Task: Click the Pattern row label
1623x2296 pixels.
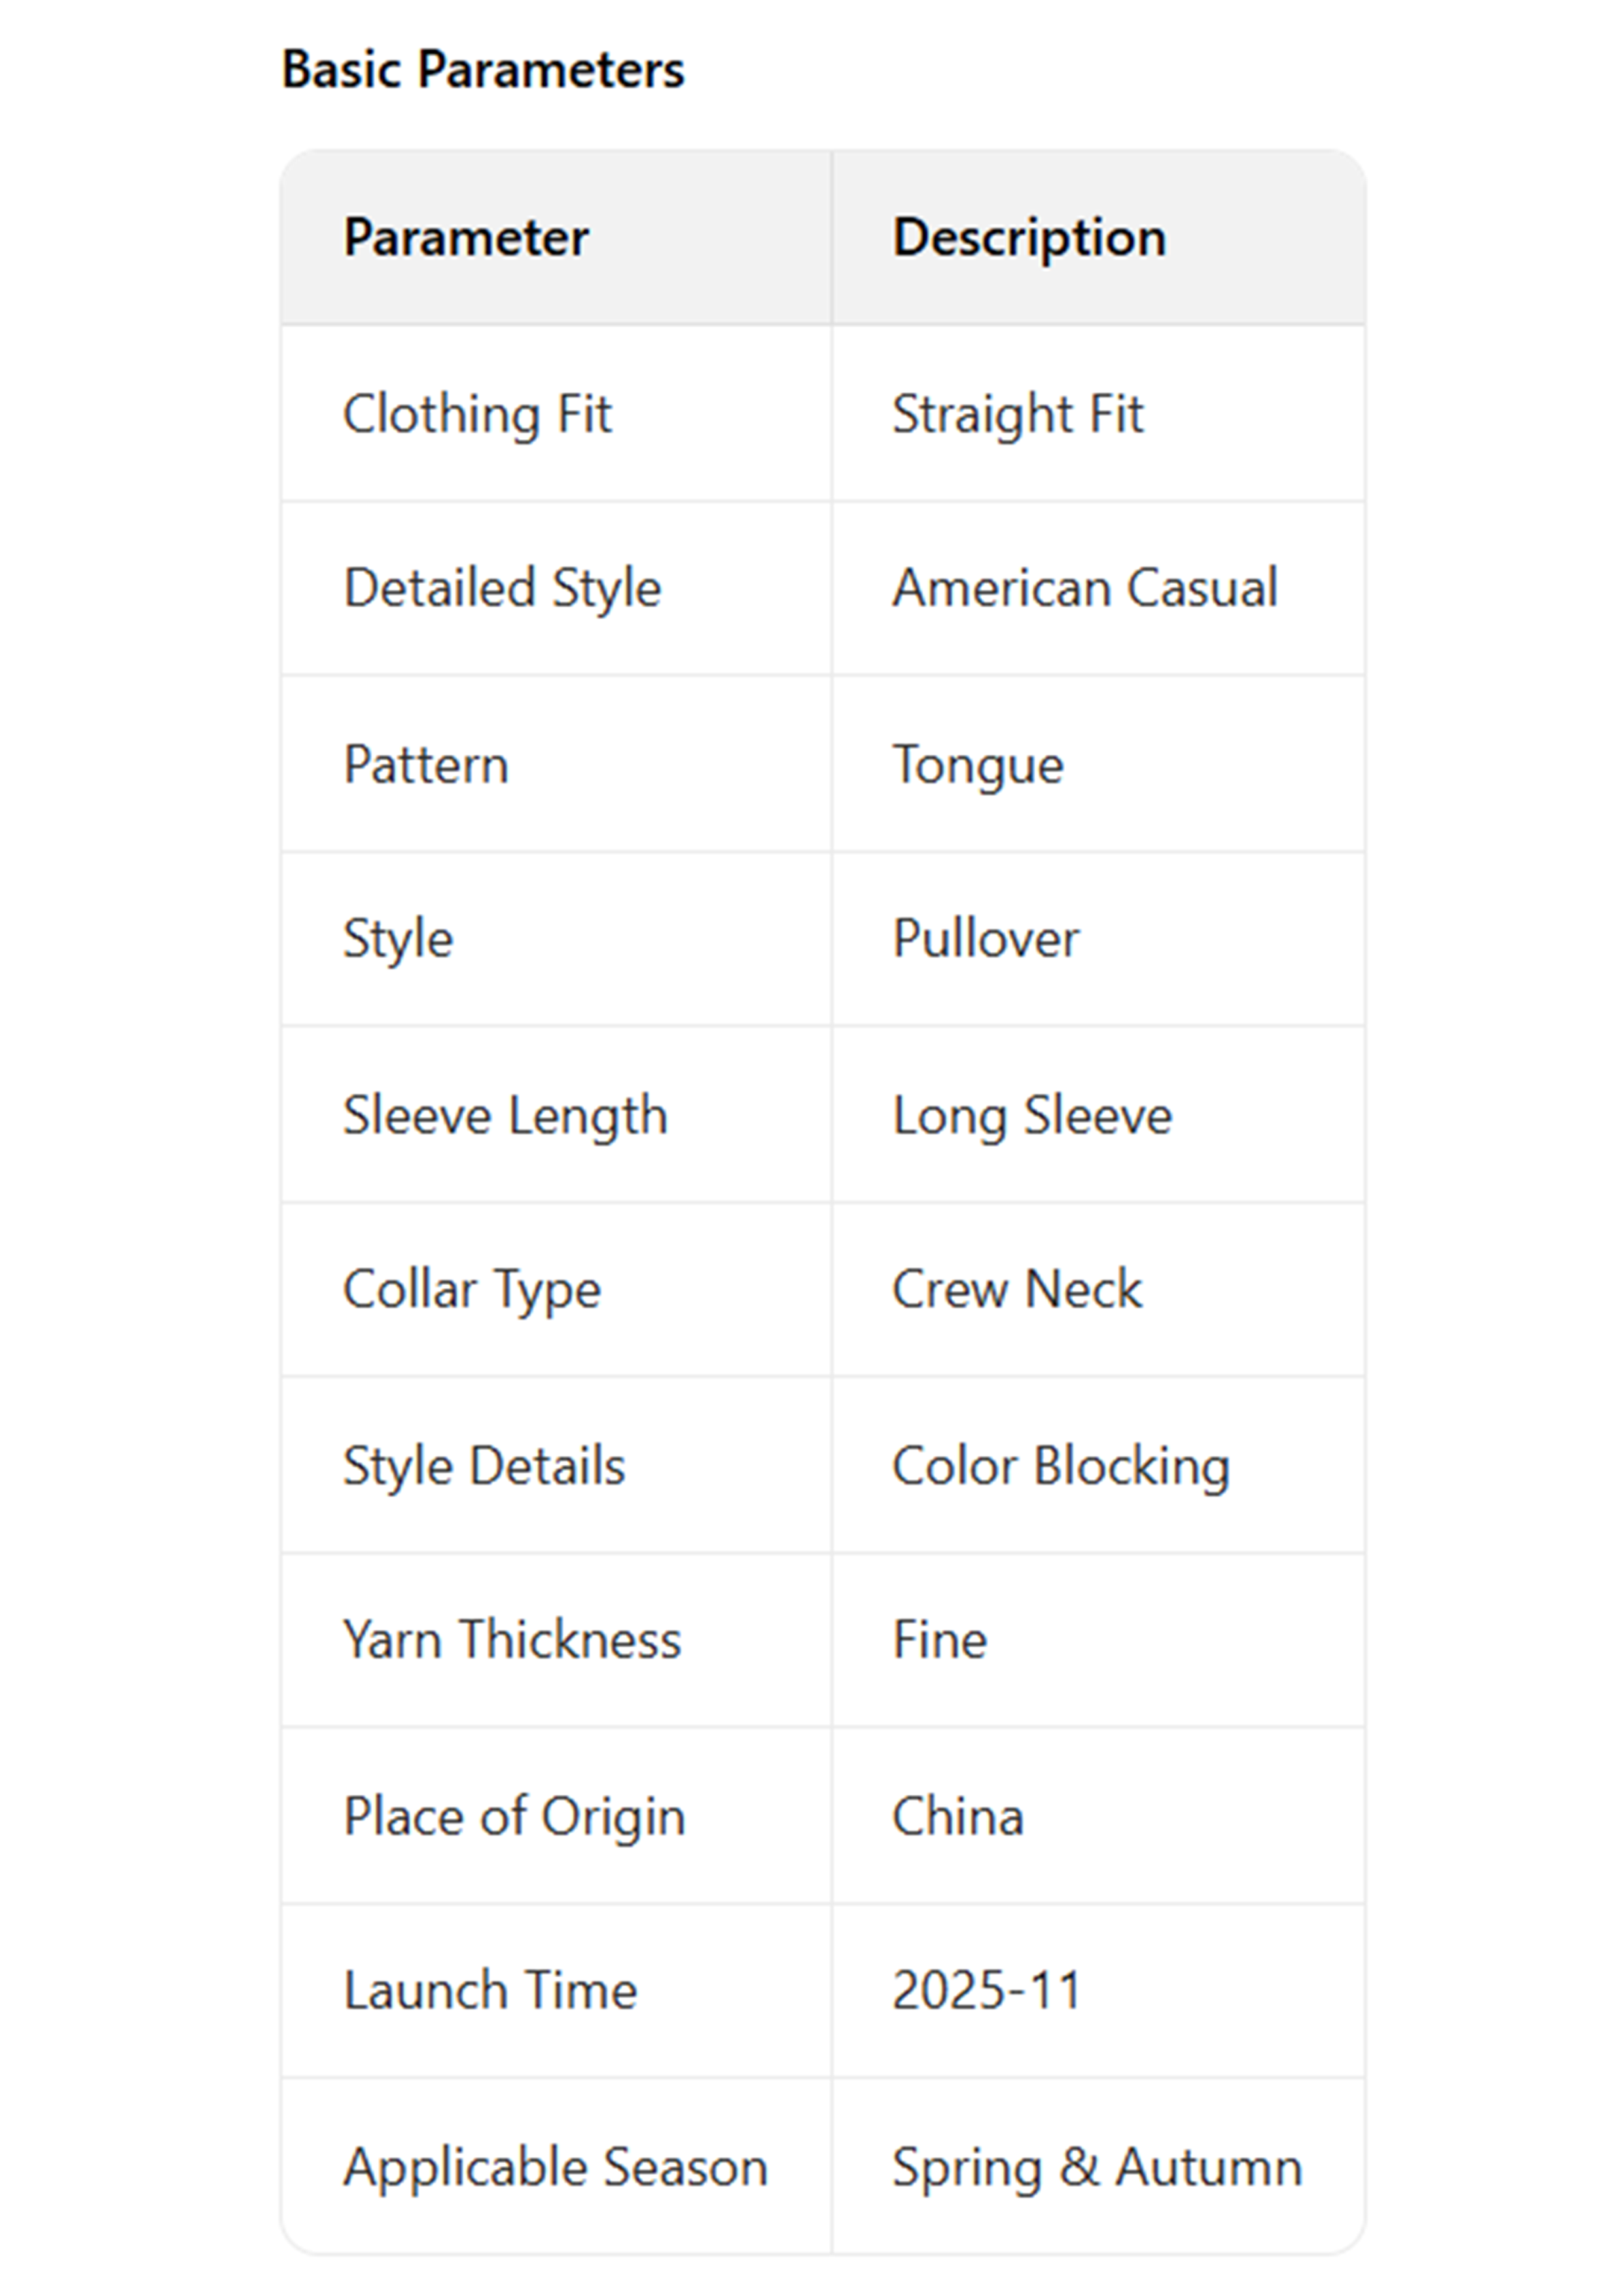Action: (x=426, y=765)
